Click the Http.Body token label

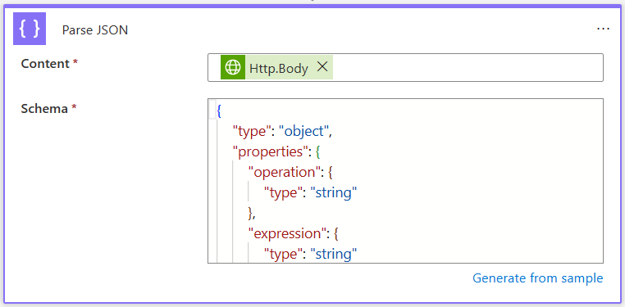pos(279,69)
